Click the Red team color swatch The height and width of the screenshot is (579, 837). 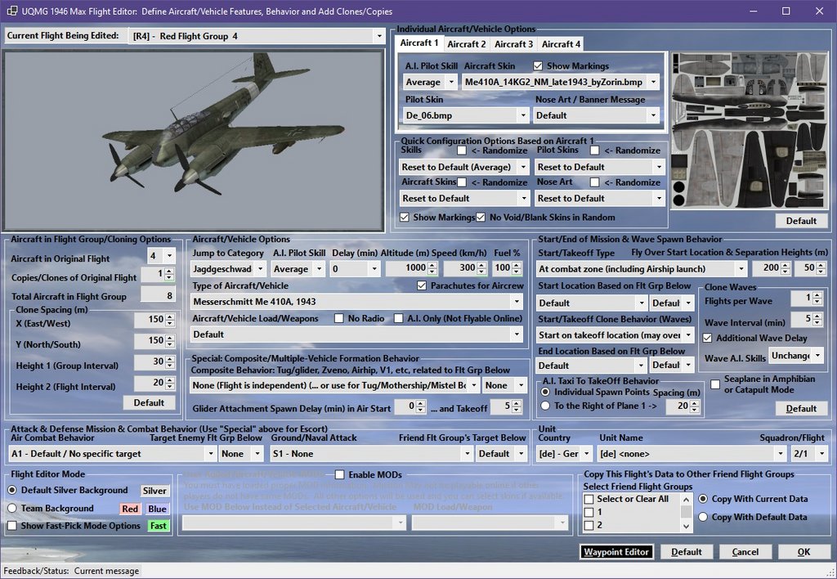click(130, 509)
